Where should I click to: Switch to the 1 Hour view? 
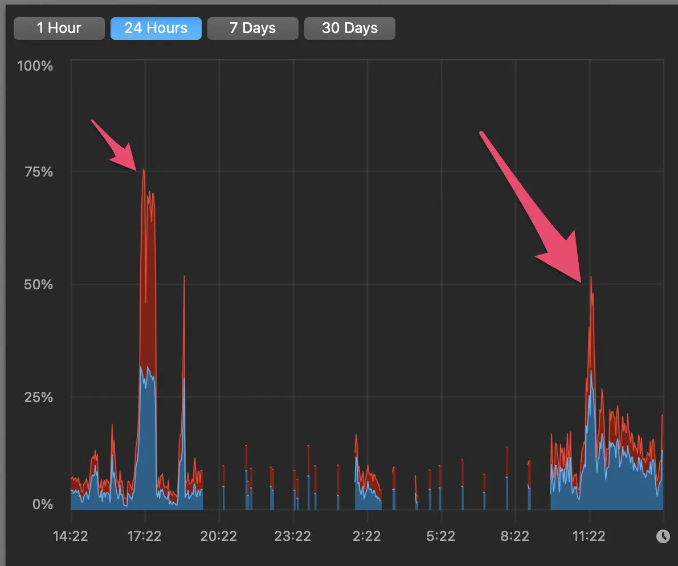pyautogui.click(x=59, y=28)
